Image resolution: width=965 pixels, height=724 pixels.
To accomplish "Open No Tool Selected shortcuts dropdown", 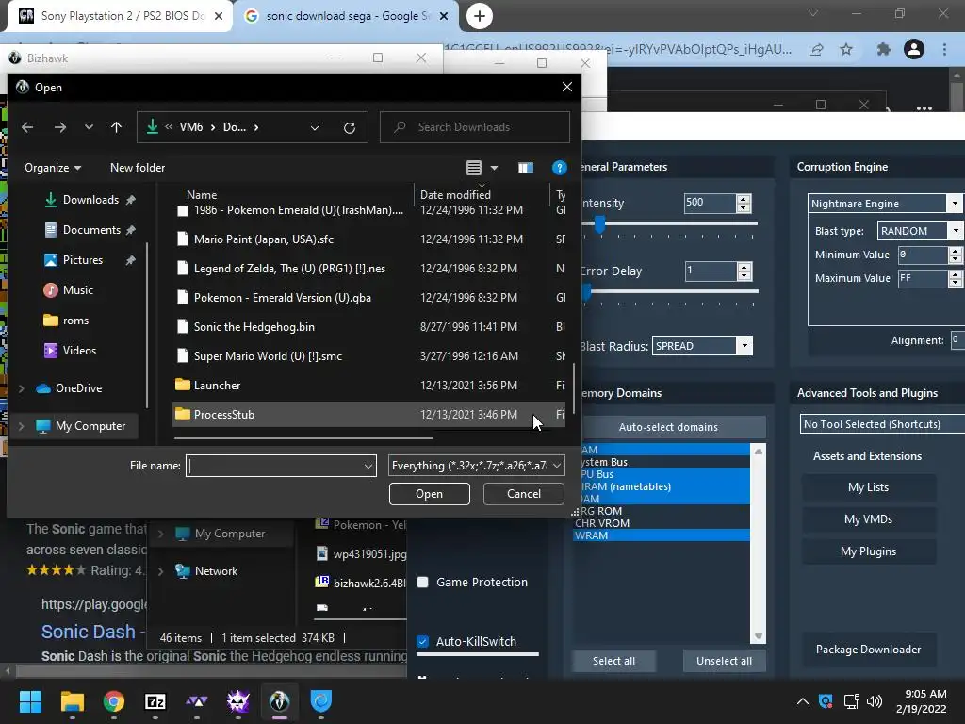I will click(x=882, y=424).
